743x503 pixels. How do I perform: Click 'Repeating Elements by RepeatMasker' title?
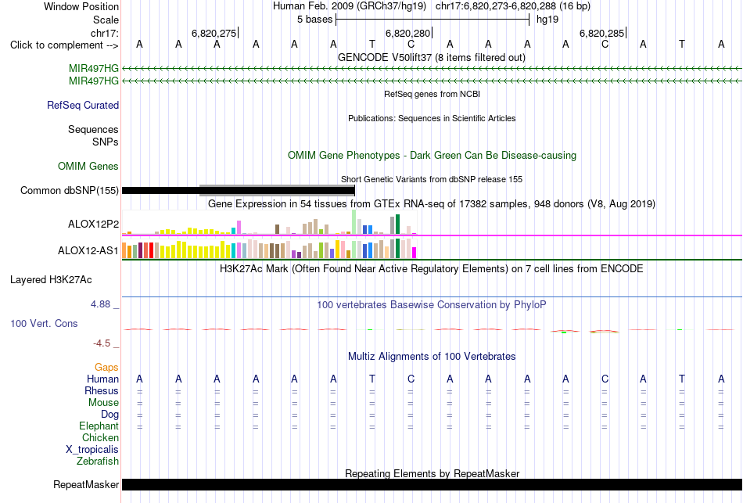click(433, 473)
